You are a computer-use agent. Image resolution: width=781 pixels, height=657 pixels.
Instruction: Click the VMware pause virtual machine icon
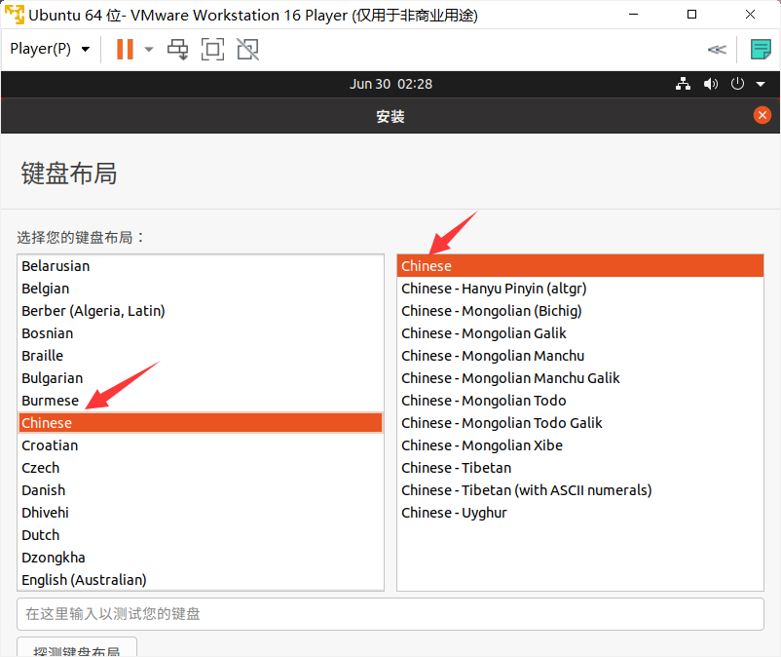pos(125,49)
